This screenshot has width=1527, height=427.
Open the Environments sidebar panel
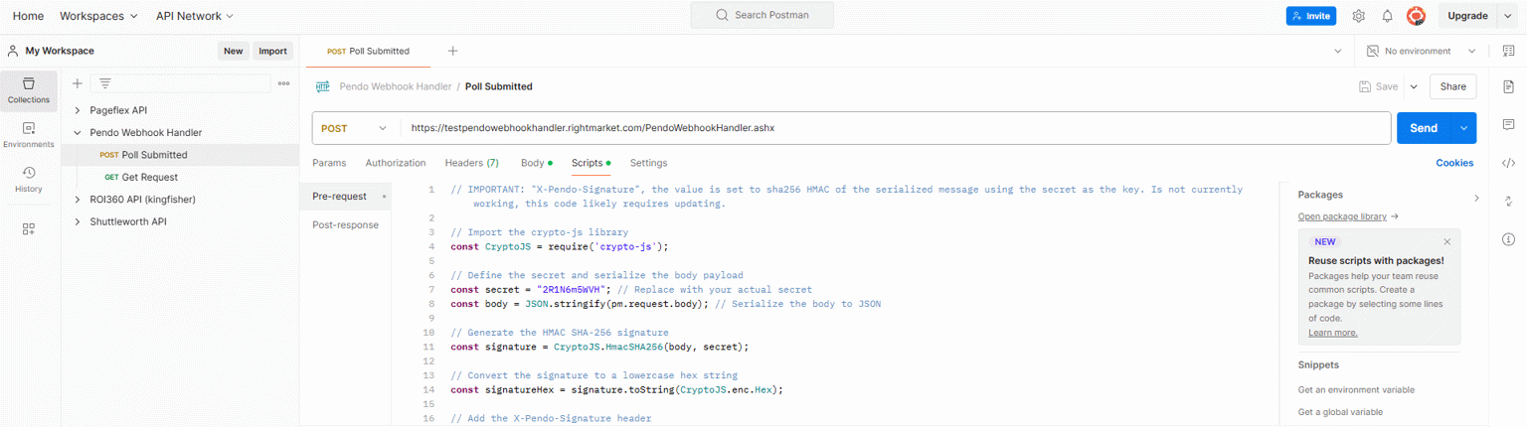29,135
